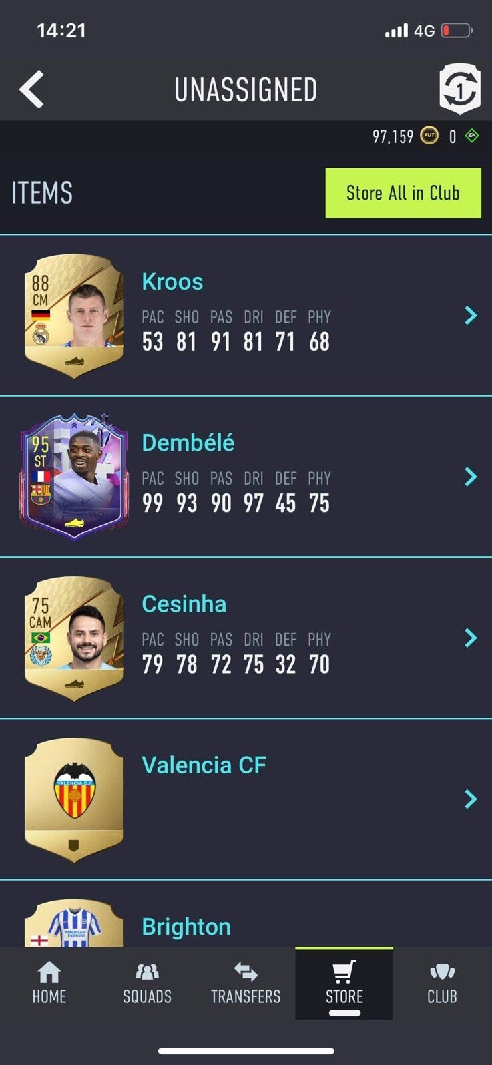Screen dimensions: 492x1065
Task: Tap the green FIFA points icon
Action: tap(472, 136)
